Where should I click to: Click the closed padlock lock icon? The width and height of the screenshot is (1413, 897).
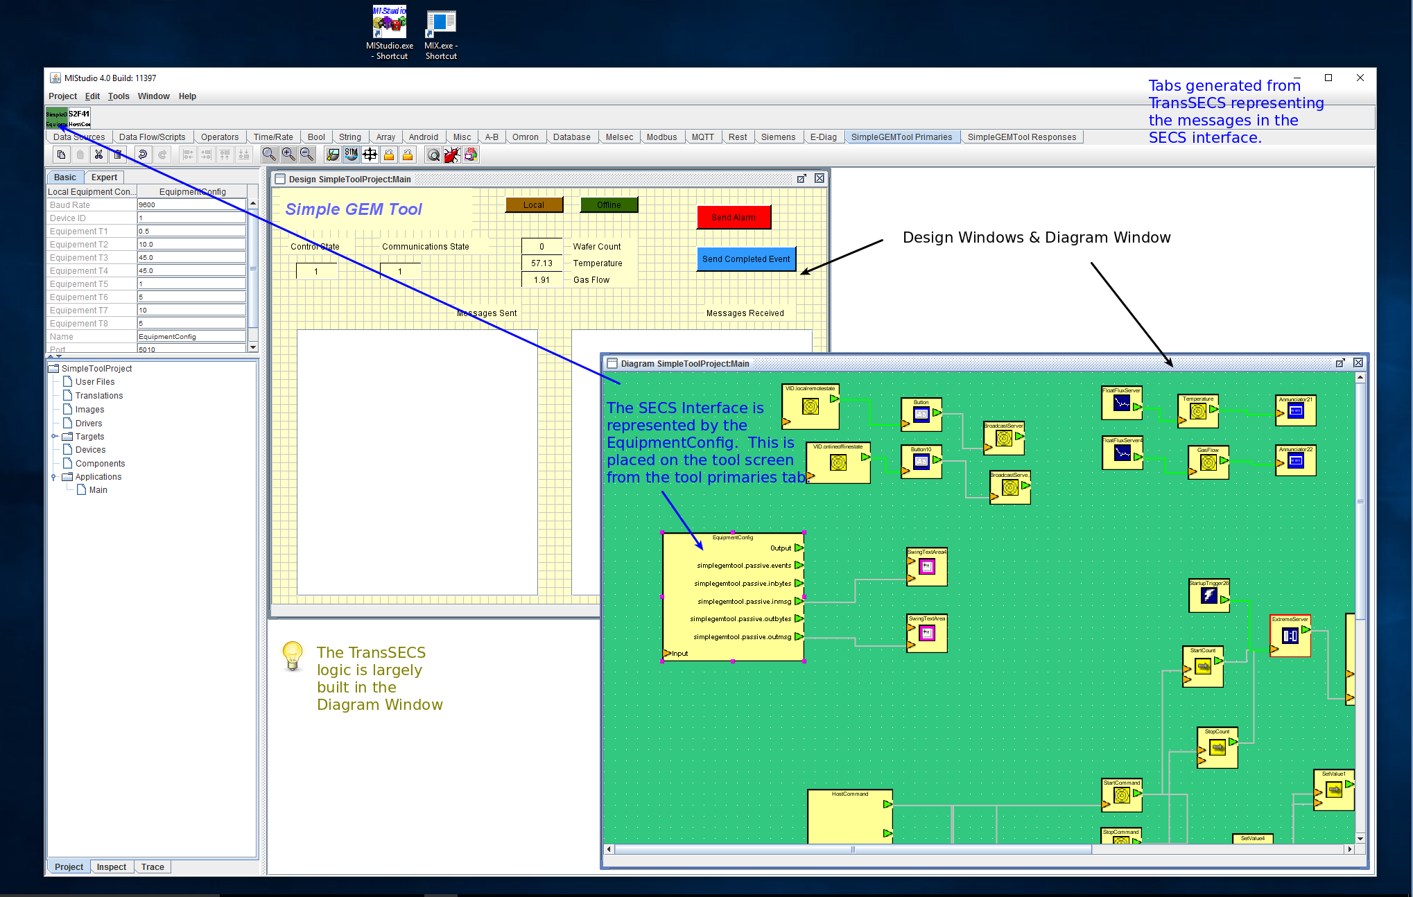click(389, 155)
